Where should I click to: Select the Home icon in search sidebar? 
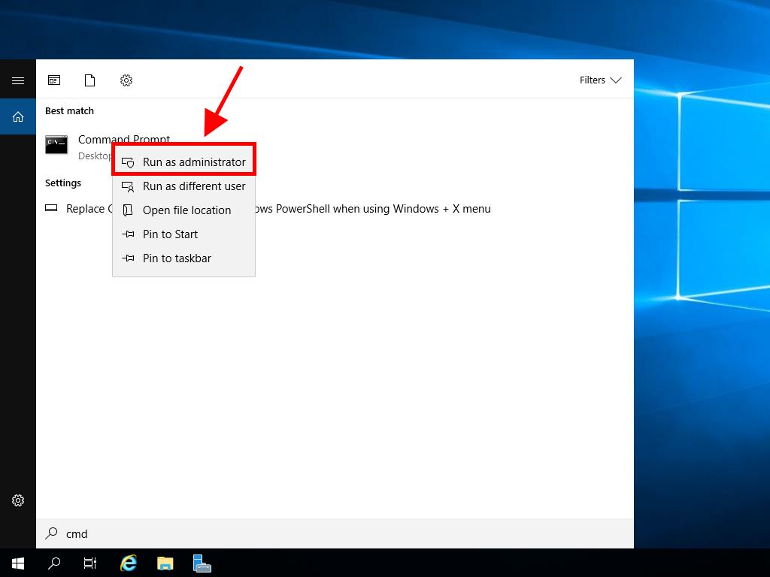click(18, 116)
